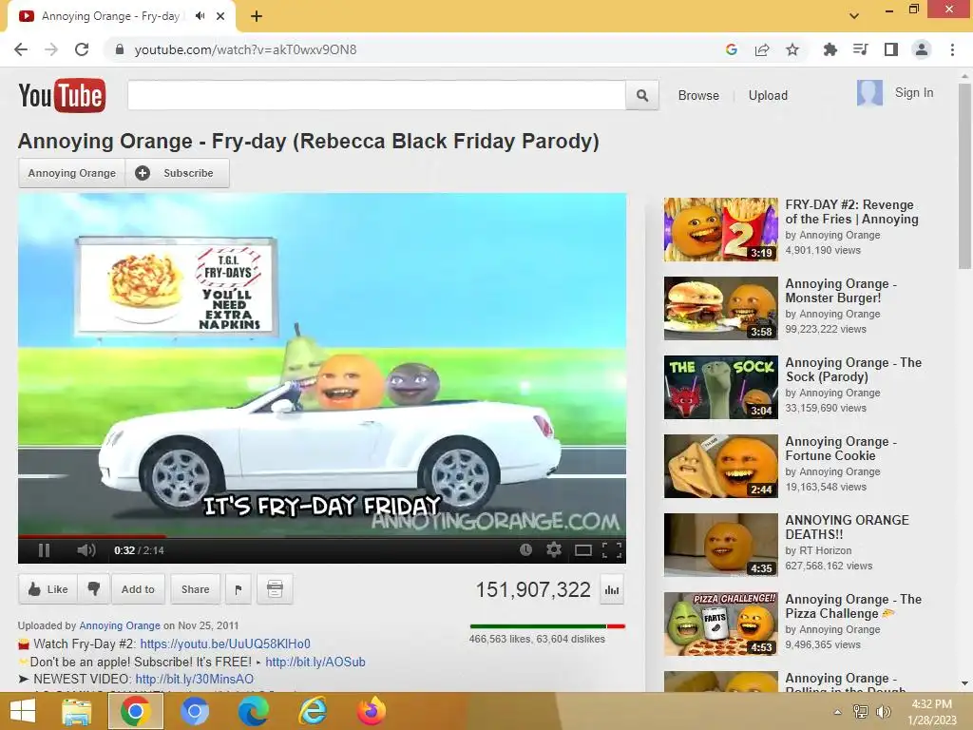Open system volume tray icon
Screen dimensions: 973x730
pyautogui.click(x=883, y=712)
